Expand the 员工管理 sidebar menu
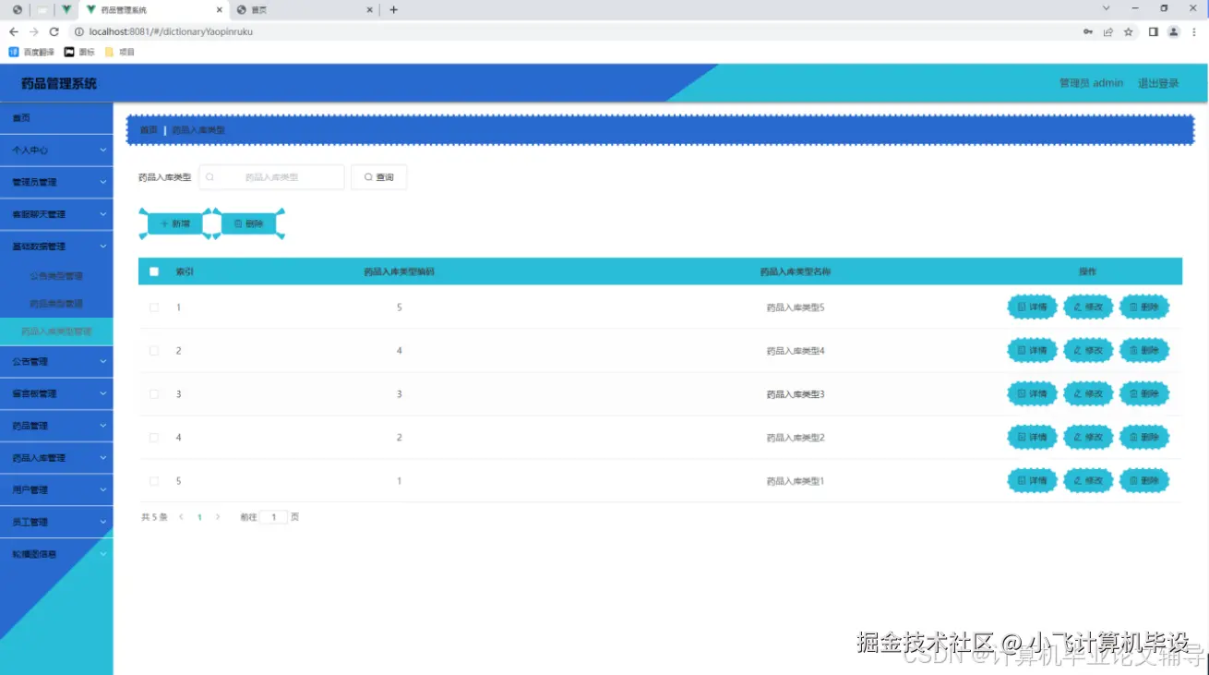The height and width of the screenshot is (675, 1209). [56, 522]
